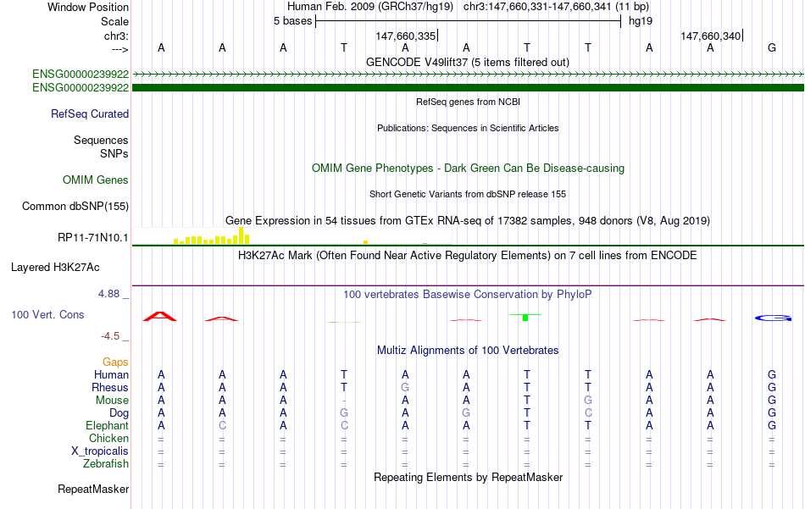Click the blue G conservation logo

coord(773,318)
